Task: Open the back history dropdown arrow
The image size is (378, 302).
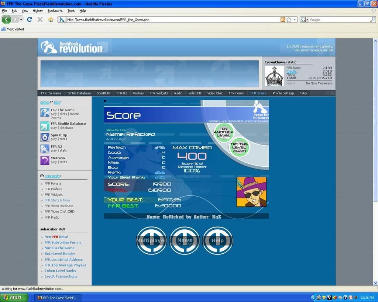Action: pyautogui.click(x=21, y=20)
